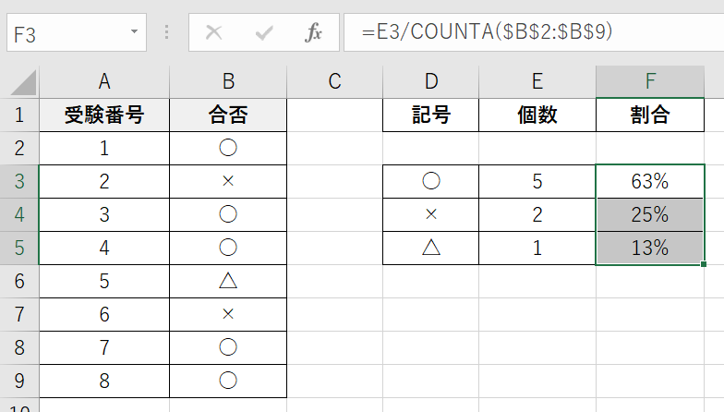The image size is (724, 412).
Task: Click the Enter checkmark formula icon
Action: point(265,32)
